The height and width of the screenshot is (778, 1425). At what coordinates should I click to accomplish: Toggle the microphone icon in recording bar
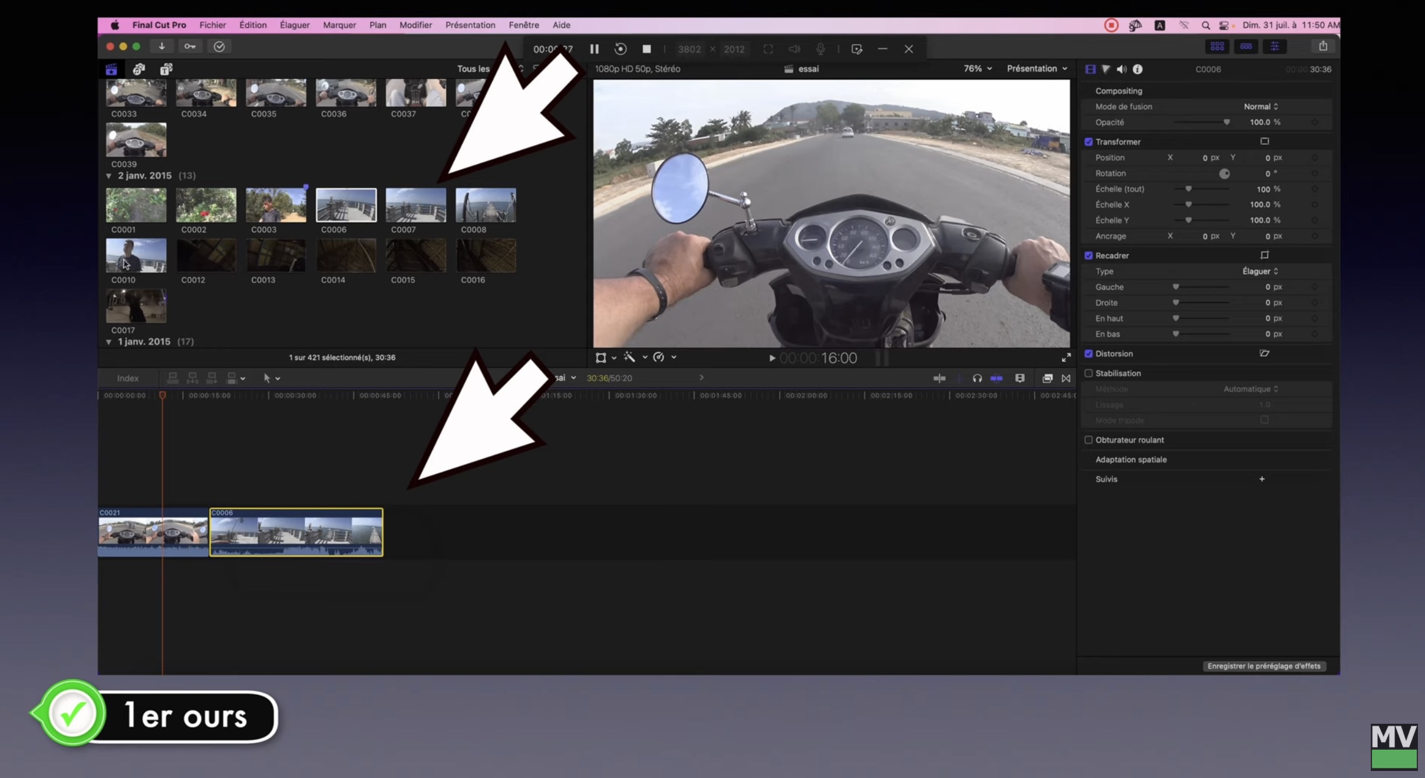point(820,49)
